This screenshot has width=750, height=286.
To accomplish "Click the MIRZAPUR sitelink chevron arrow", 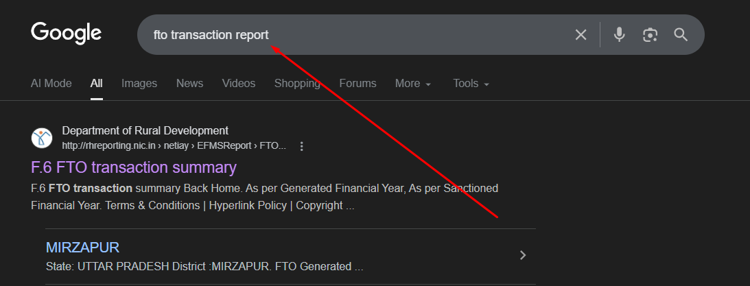I will tap(523, 255).
